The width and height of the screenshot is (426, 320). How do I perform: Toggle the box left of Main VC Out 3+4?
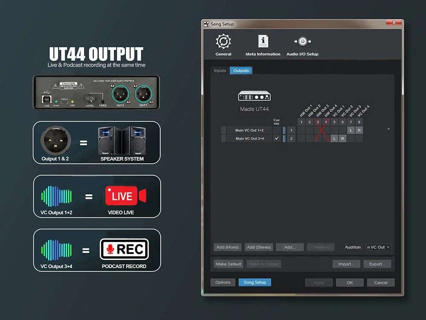(224, 139)
